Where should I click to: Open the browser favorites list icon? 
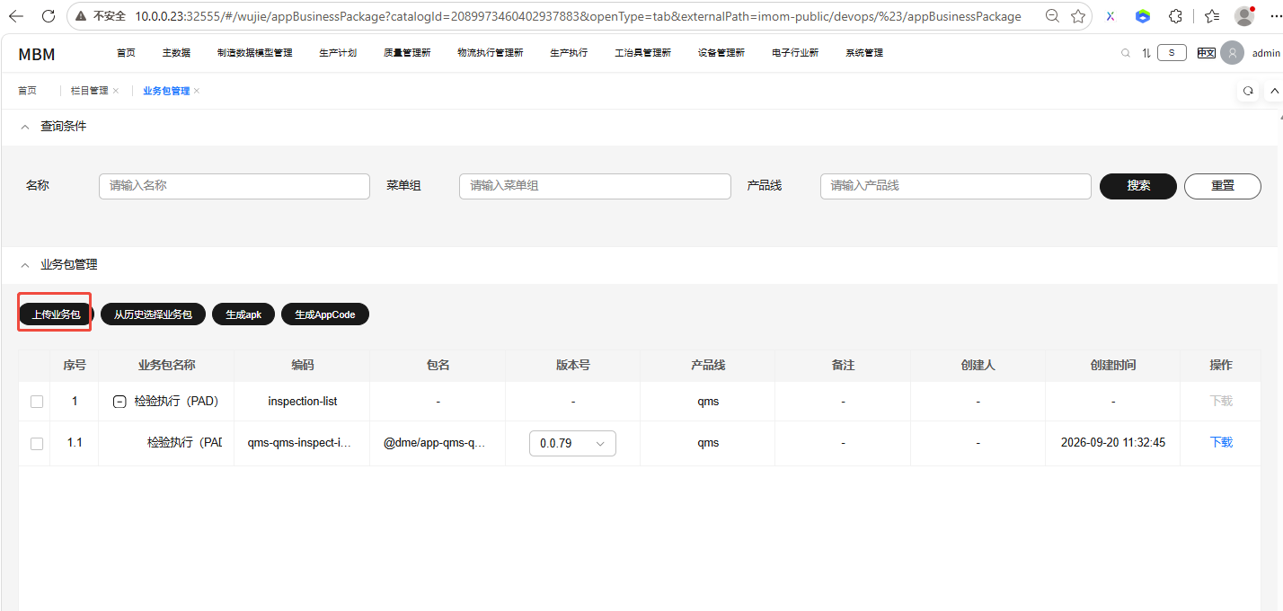pos(1212,16)
